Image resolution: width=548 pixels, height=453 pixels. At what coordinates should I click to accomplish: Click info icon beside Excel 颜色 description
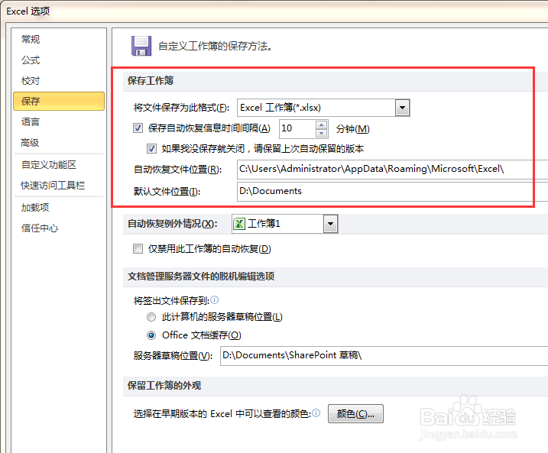(x=316, y=413)
